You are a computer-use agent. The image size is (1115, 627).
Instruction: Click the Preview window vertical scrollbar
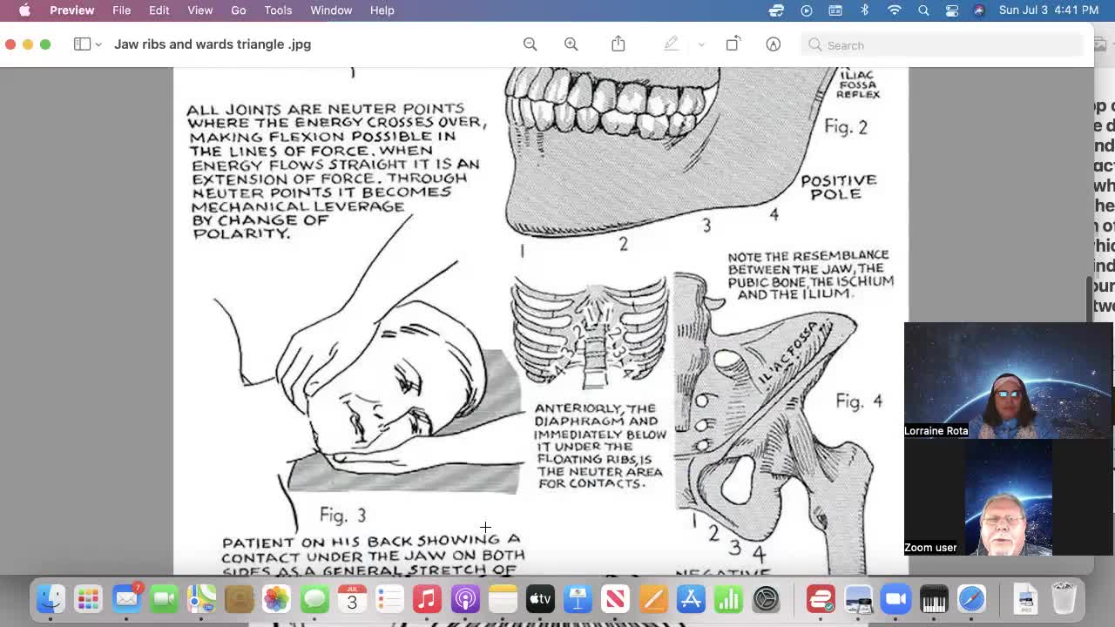1088,298
